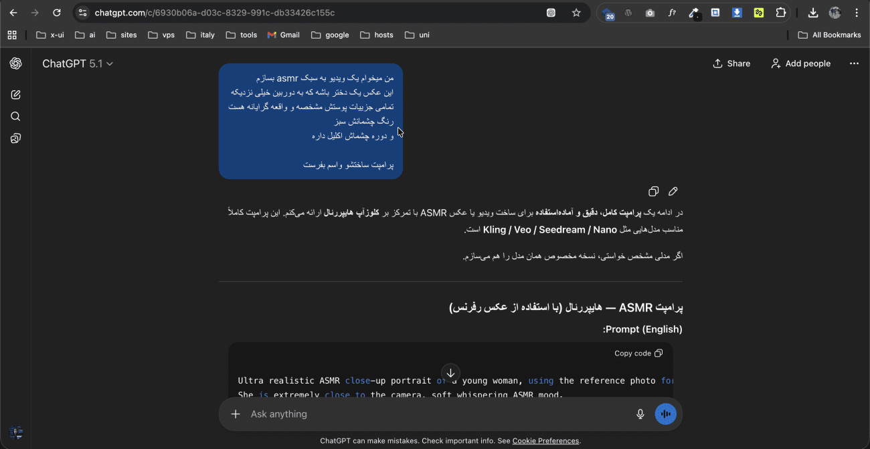The image size is (870, 449).
Task: Open the browser downloads icon
Action: (x=813, y=12)
